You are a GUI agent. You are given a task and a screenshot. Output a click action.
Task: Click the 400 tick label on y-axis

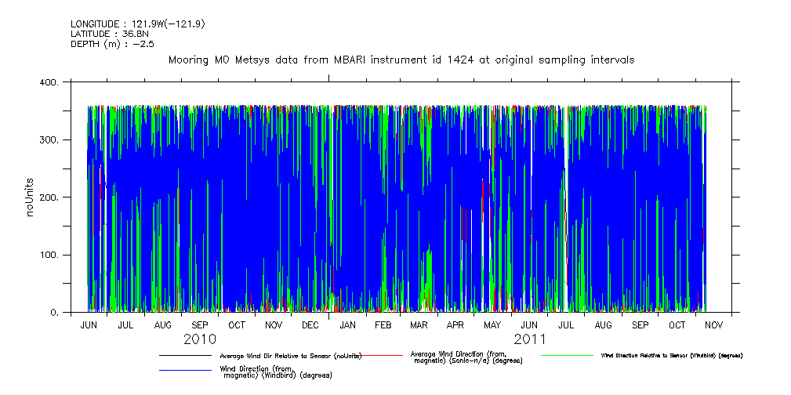(x=48, y=82)
